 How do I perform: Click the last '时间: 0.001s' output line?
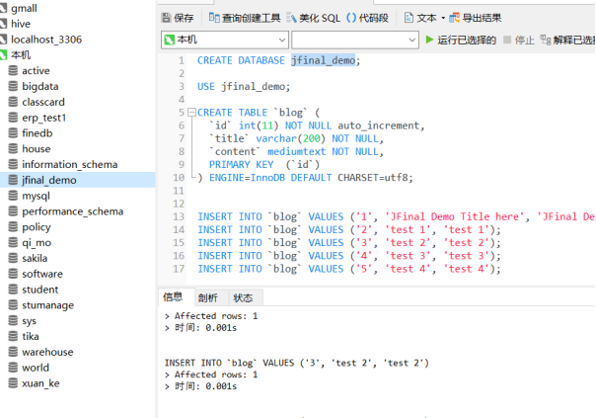[x=205, y=386]
